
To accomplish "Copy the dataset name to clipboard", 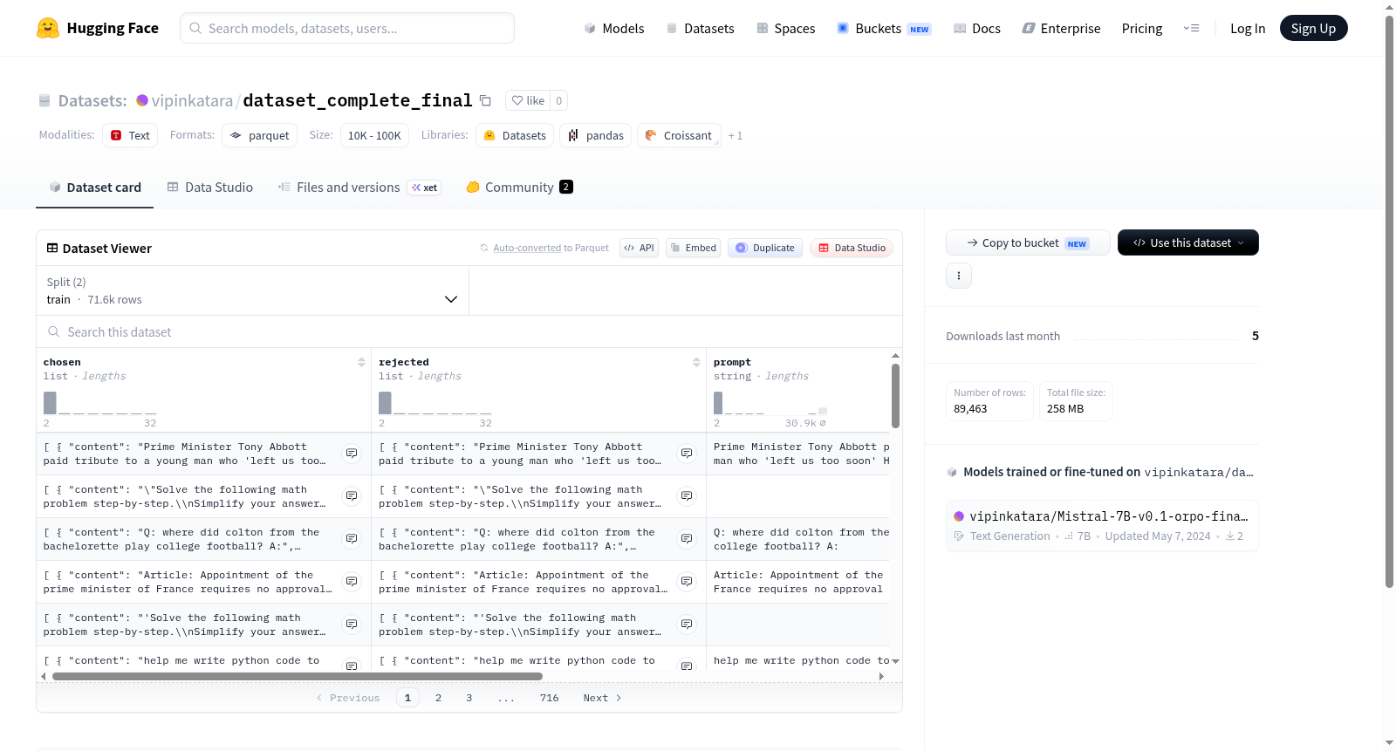I will (x=486, y=100).
